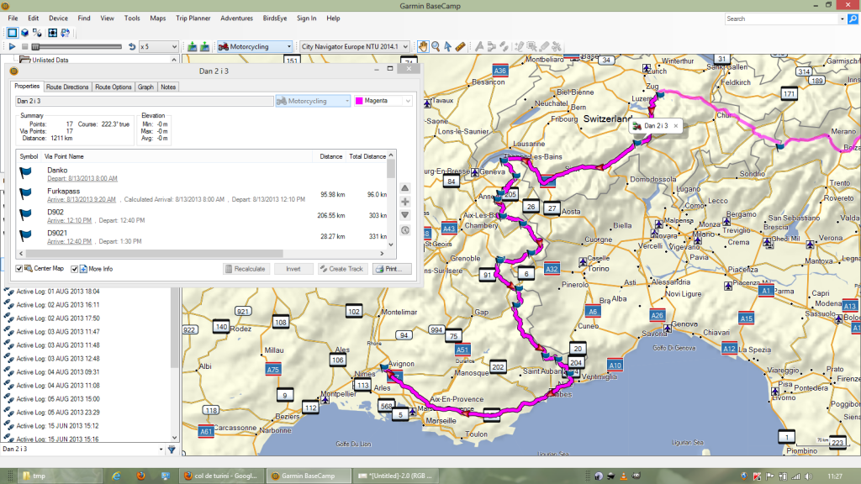861x484 pixels.
Task: Click the search magnifier button
Action: pyautogui.click(x=853, y=18)
